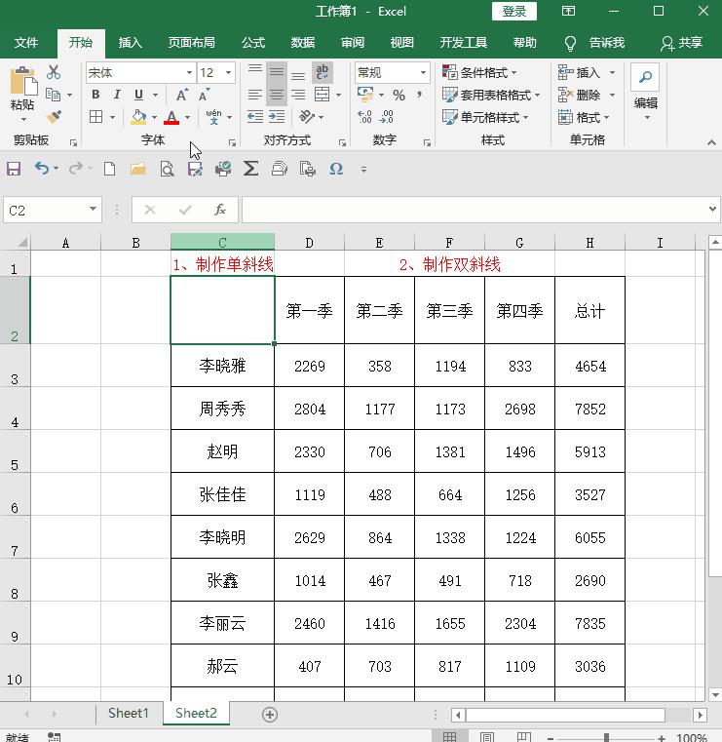
Task: Toggle Wrap Text (ab) button
Action: tap(323, 72)
